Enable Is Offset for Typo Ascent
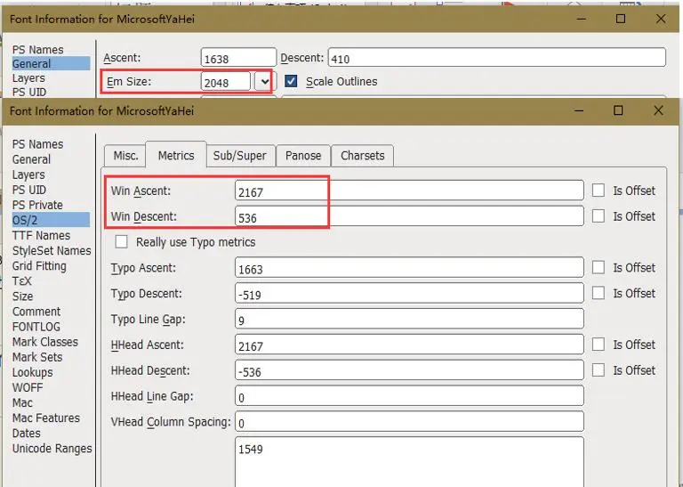The height and width of the screenshot is (487, 683). 599,267
